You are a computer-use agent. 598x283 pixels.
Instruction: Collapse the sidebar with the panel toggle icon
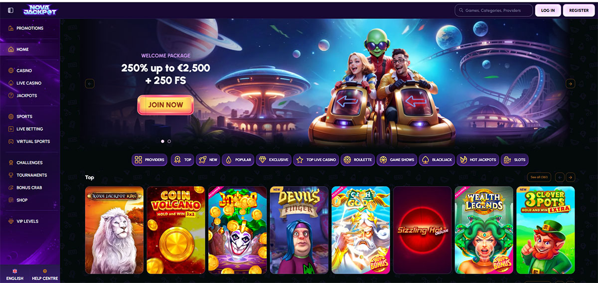[x=11, y=10]
